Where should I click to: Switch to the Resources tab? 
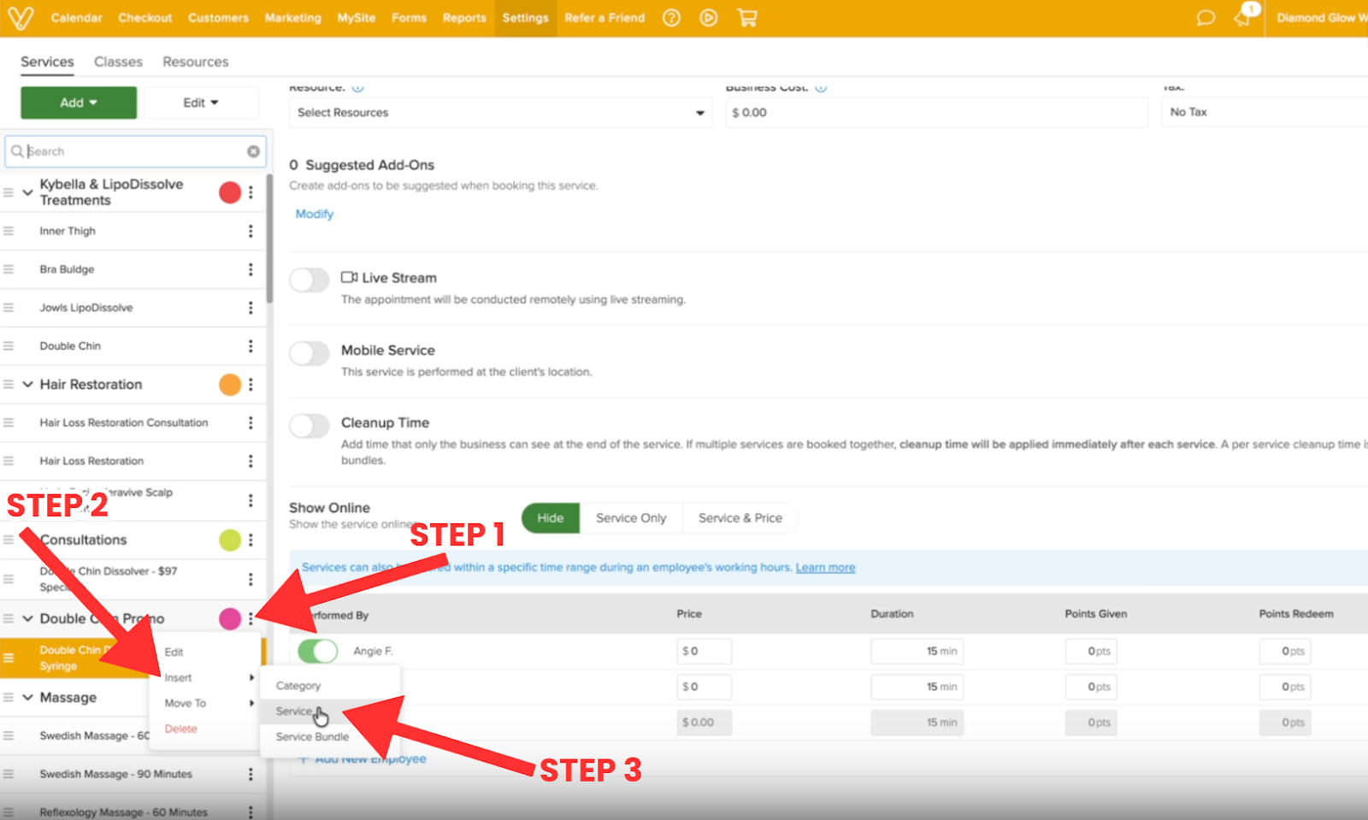(196, 62)
